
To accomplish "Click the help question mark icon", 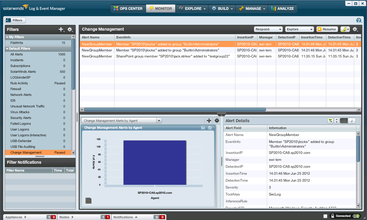I will coord(359,20).
